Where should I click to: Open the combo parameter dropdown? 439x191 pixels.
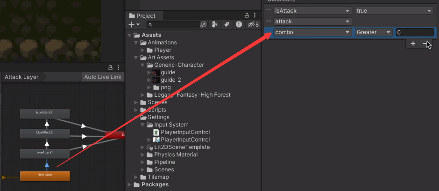pyautogui.click(x=312, y=32)
